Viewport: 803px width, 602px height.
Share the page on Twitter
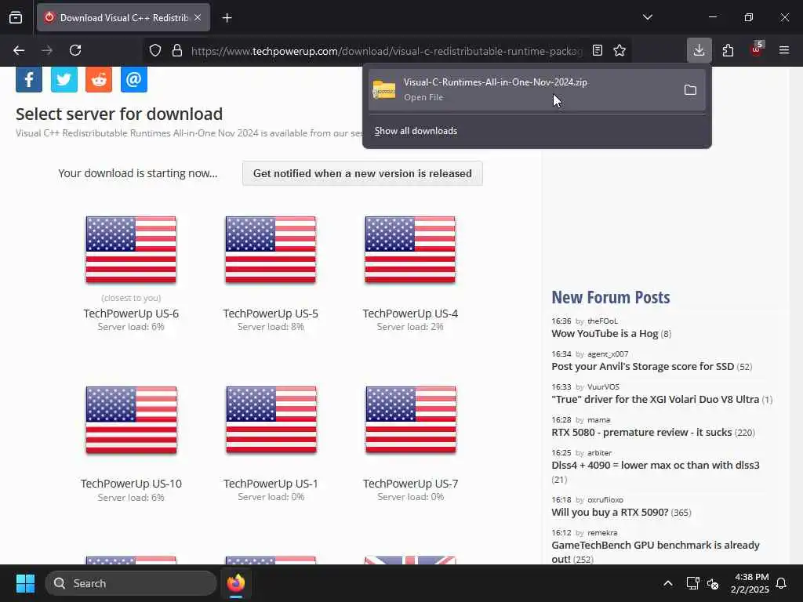64,79
